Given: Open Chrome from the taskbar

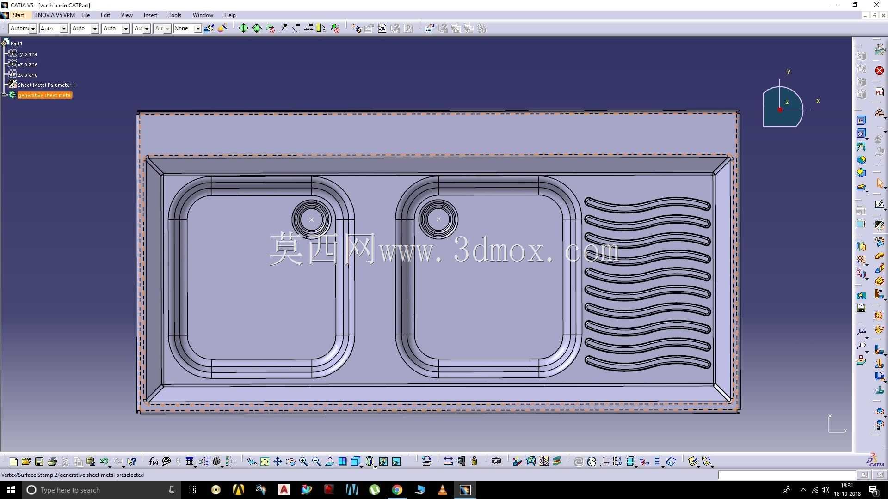Looking at the screenshot, I should click(397, 490).
